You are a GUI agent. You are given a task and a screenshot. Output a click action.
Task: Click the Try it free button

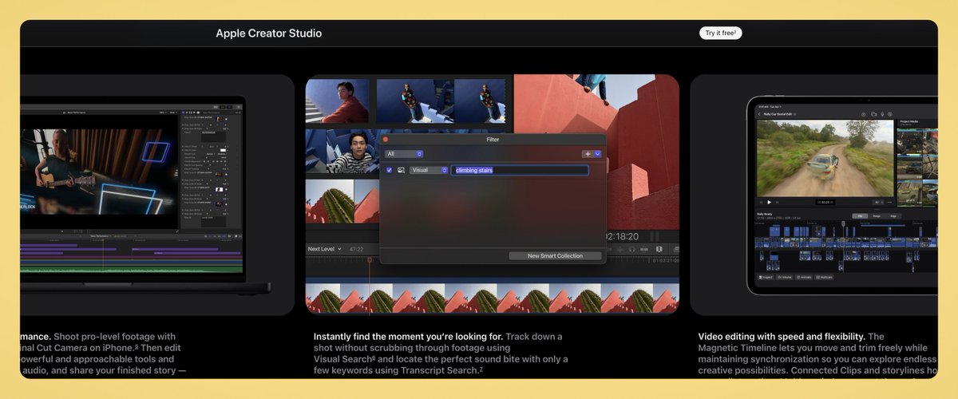pos(721,34)
